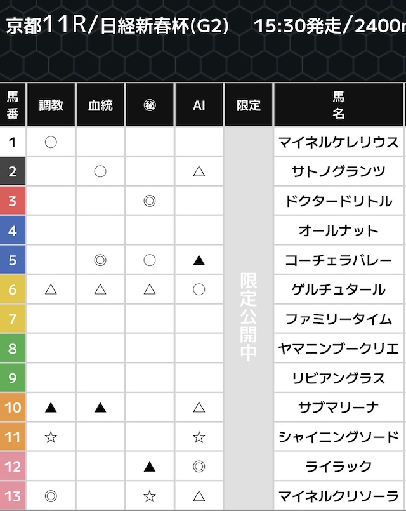Click the yellow number 7 swatch
The height and width of the screenshot is (511, 406).
[x=13, y=319]
